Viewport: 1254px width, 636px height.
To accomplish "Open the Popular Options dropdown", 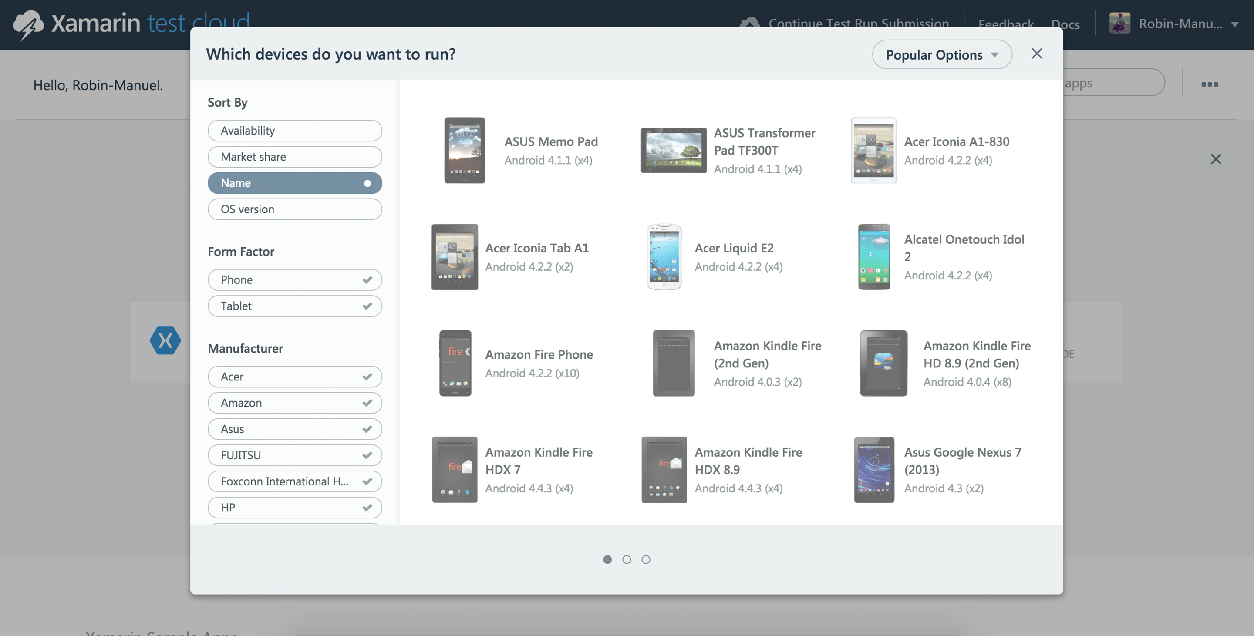I will coord(942,54).
